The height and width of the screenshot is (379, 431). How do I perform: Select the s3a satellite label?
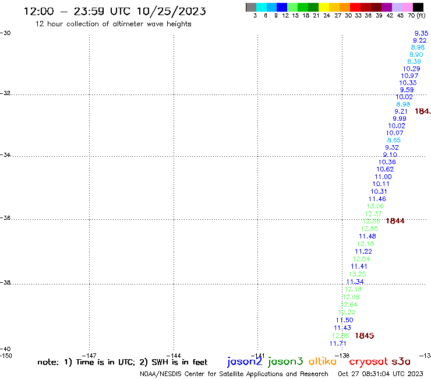point(401,362)
